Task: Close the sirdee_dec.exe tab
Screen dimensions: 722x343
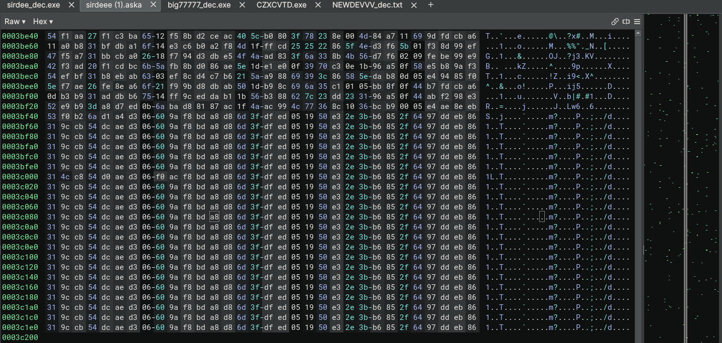Action: tap(71, 5)
